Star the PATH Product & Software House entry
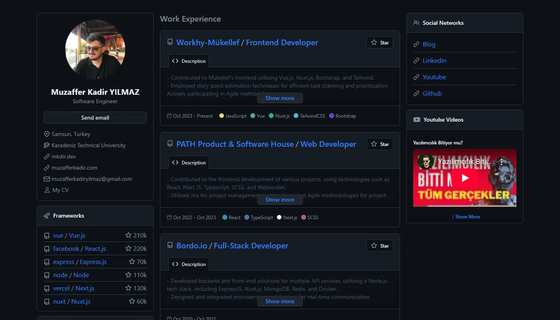This screenshot has width=560, height=320. click(x=380, y=144)
